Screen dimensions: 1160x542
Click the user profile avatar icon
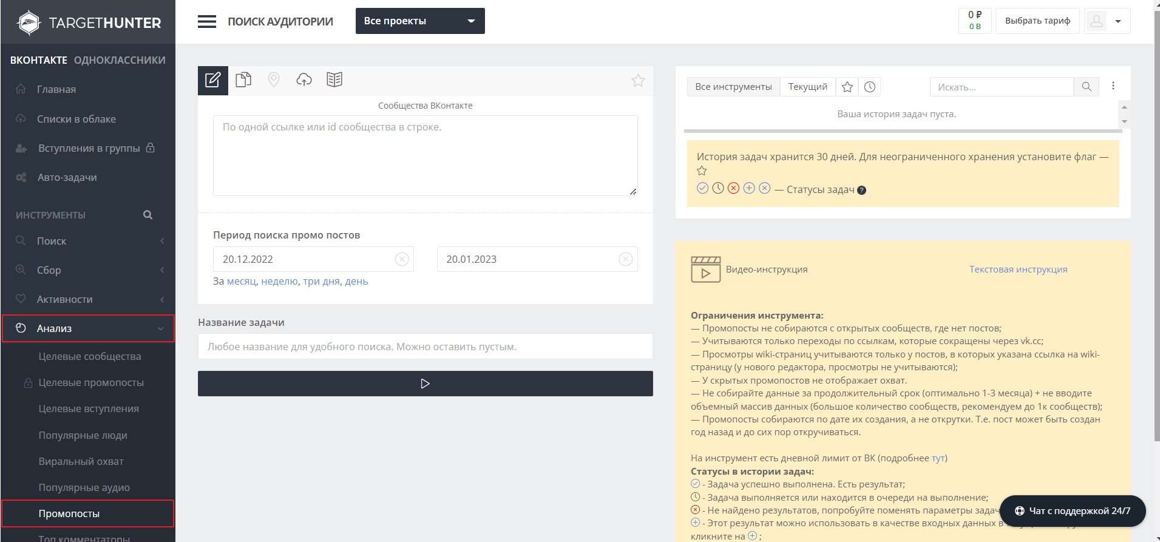point(1096,21)
